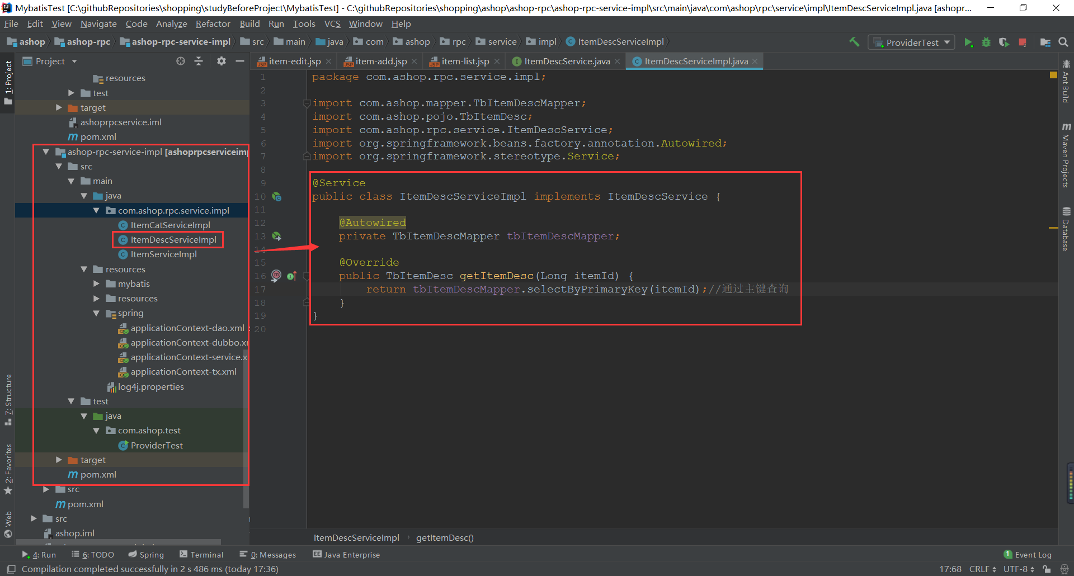Open the Structure tool window
Image resolution: width=1074 pixels, height=576 pixels.
(8, 400)
